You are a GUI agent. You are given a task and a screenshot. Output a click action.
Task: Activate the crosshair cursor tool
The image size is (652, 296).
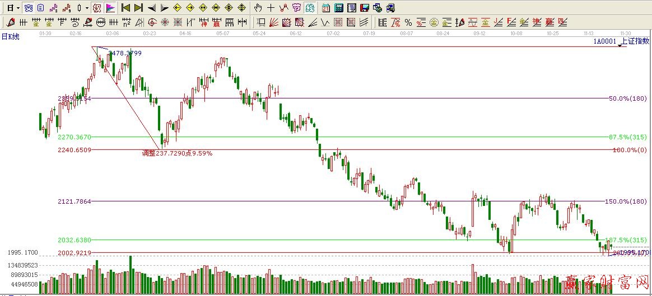271,8
